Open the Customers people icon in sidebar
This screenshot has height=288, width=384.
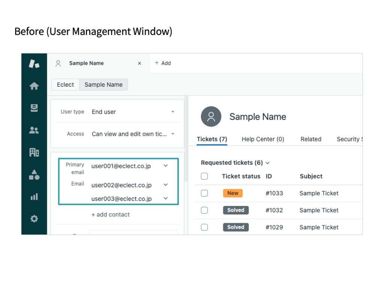click(x=34, y=130)
